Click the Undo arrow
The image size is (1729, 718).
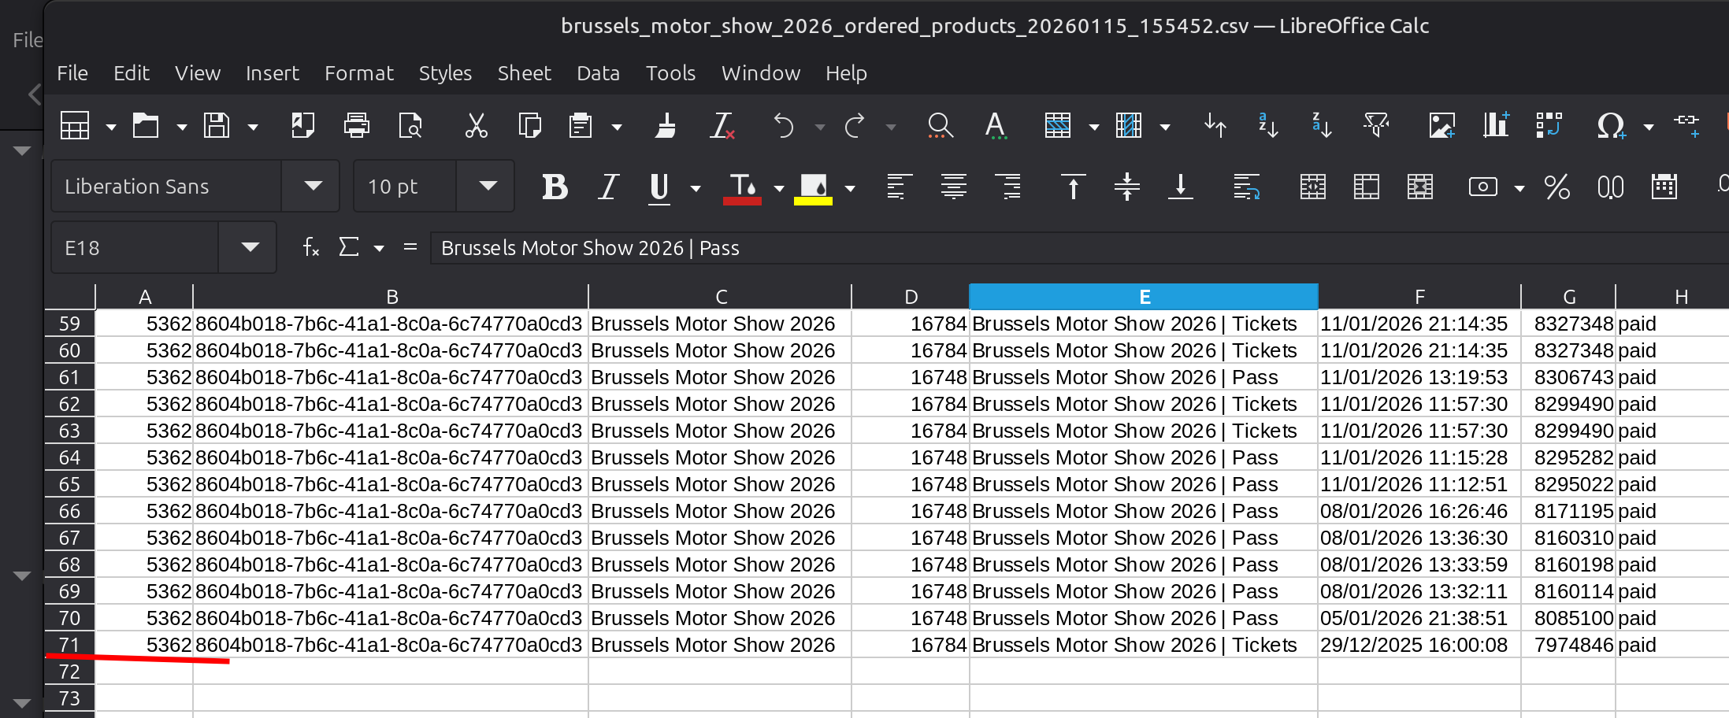coord(784,126)
